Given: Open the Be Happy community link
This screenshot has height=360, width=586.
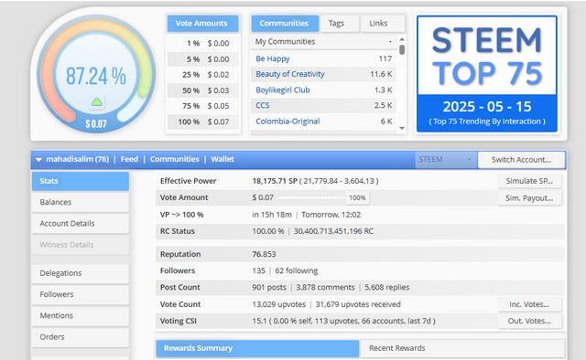Looking at the screenshot, I should pos(273,58).
